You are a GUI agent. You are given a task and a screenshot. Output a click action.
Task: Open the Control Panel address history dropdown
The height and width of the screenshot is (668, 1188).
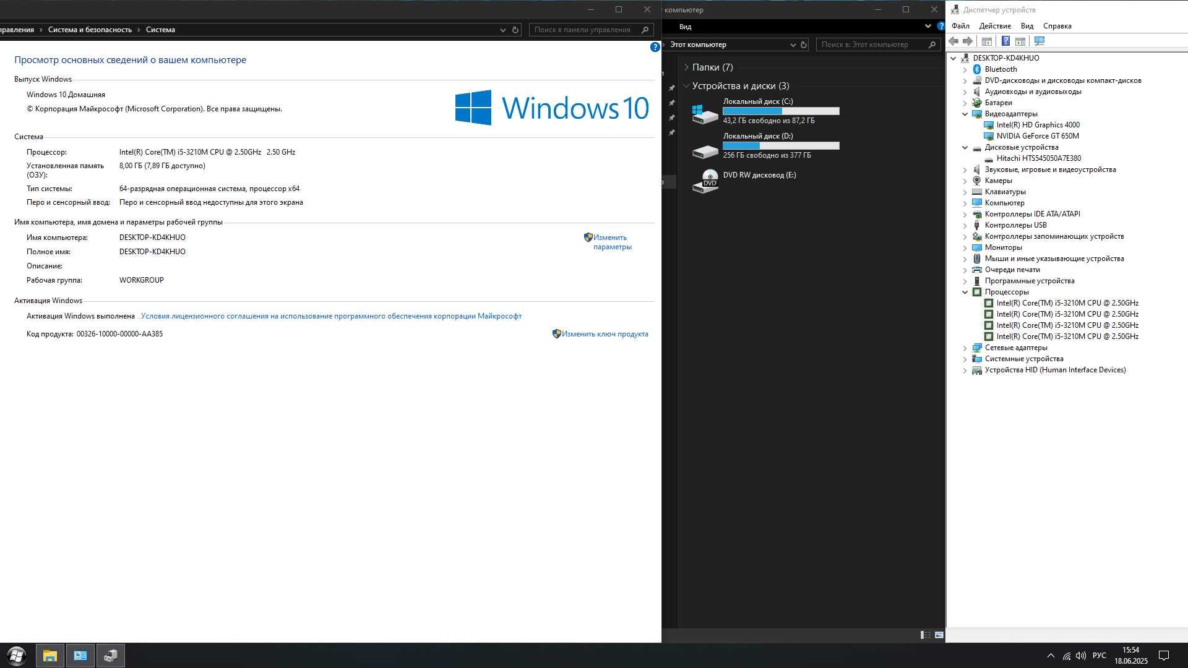(x=502, y=30)
